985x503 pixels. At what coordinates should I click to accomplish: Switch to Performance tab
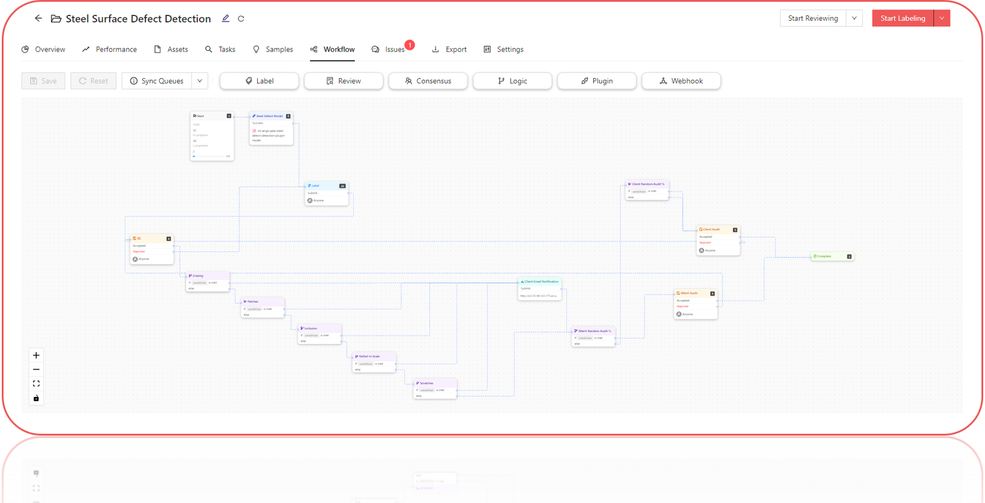(x=110, y=49)
